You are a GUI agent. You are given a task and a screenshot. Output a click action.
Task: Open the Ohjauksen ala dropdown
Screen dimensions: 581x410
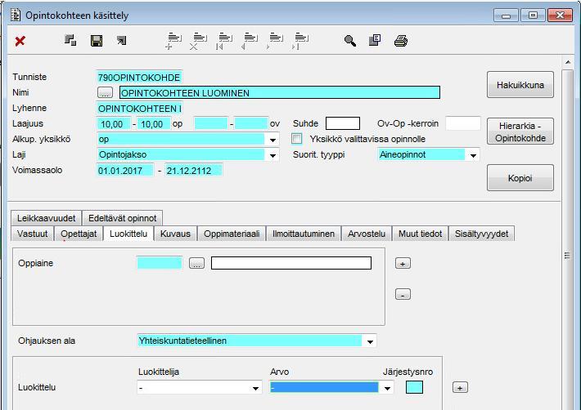(x=370, y=341)
